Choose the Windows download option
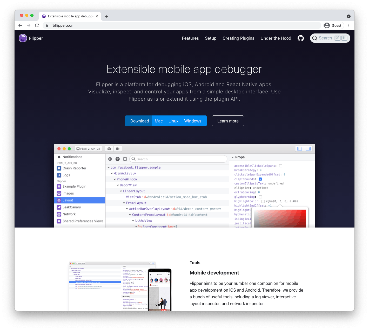The width and height of the screenshot is (369, 330). point(193,121)
